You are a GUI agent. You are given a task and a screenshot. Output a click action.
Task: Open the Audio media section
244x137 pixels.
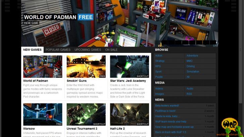point(190,89)
